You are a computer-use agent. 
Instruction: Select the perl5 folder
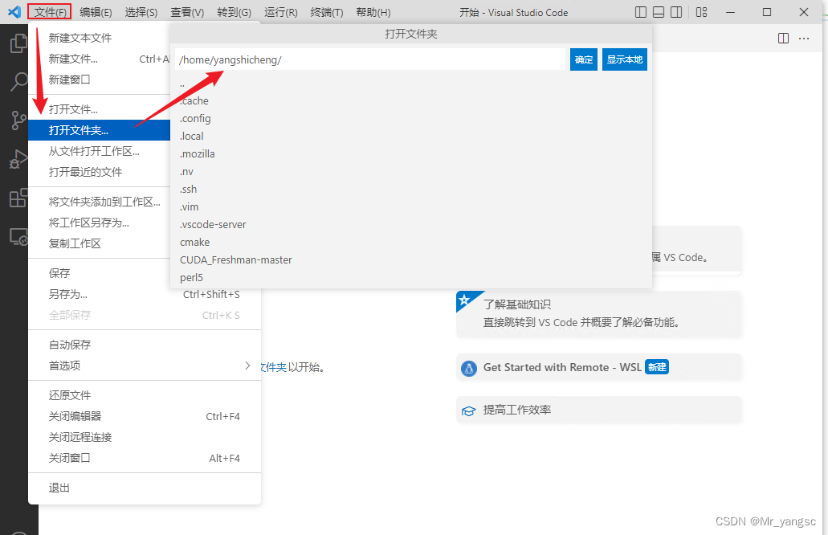411,278
